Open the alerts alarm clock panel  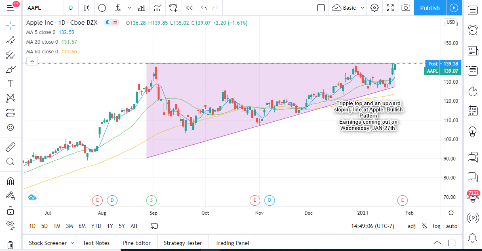click(472, 30)
